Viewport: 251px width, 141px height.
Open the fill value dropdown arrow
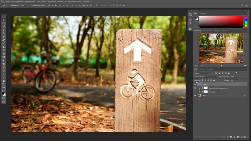pos(236,80)
